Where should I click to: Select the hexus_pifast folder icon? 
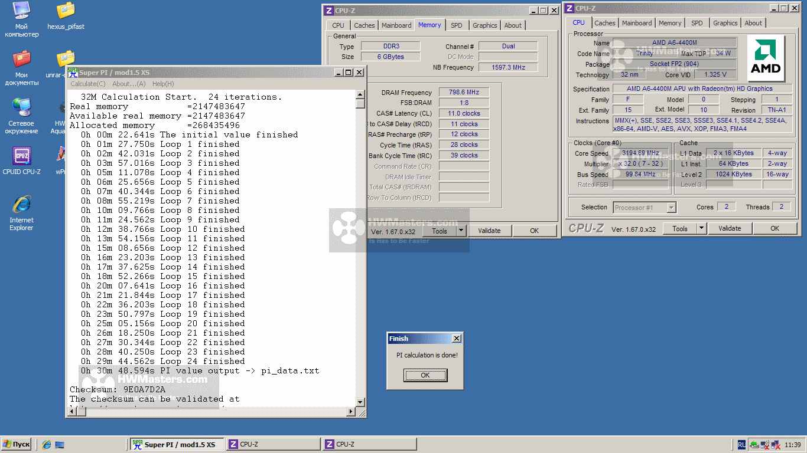(x=66, y=17)
